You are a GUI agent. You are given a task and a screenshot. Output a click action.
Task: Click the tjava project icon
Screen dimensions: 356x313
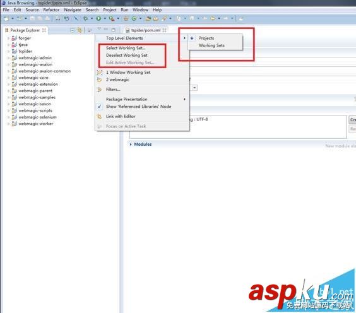point(15,45)
